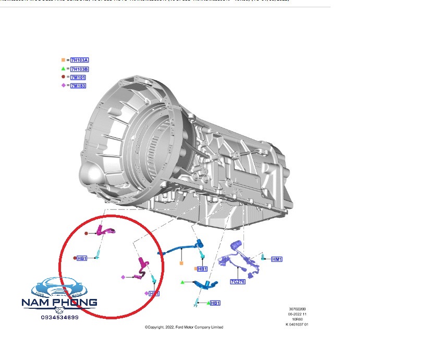
Task: Select the HB1 label beside the orange square
Action: point(202,269)
